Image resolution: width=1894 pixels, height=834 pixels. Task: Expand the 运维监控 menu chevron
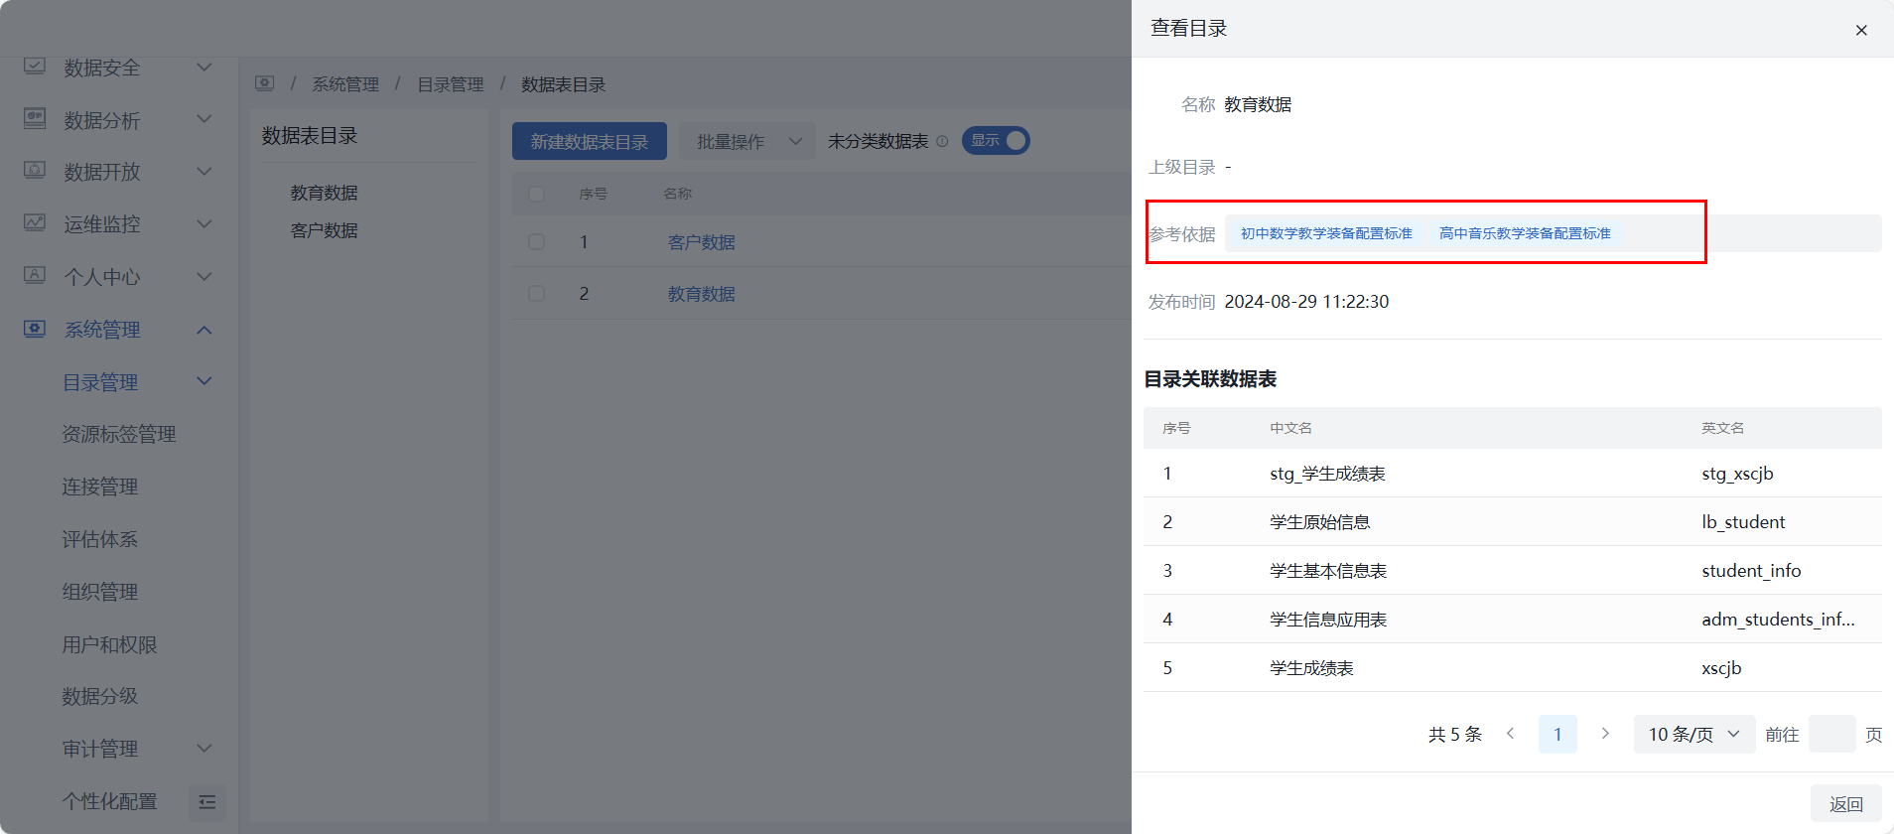click(x=204, y=224)
